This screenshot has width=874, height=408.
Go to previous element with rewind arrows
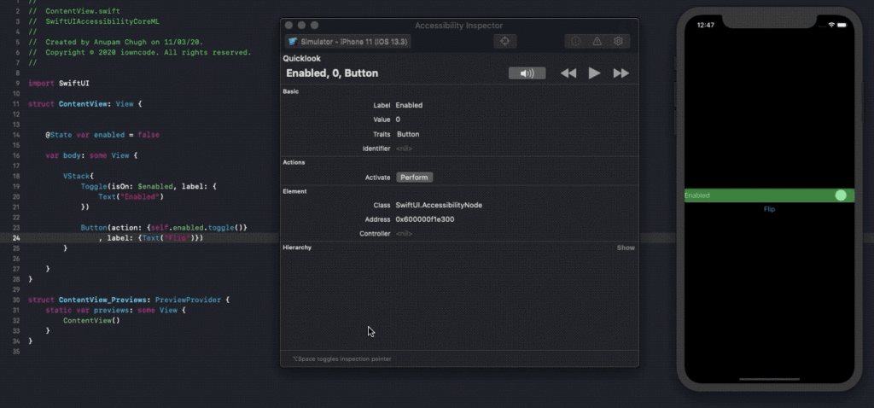point(568,73)
